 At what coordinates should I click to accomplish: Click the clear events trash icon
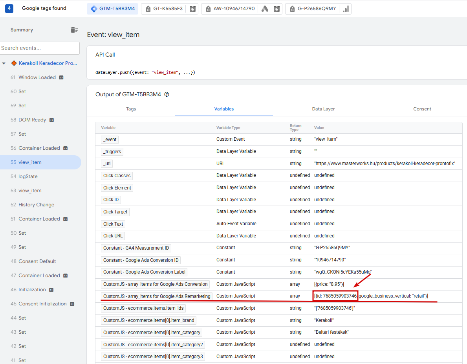pyautogui.click(x=74, y=30)
